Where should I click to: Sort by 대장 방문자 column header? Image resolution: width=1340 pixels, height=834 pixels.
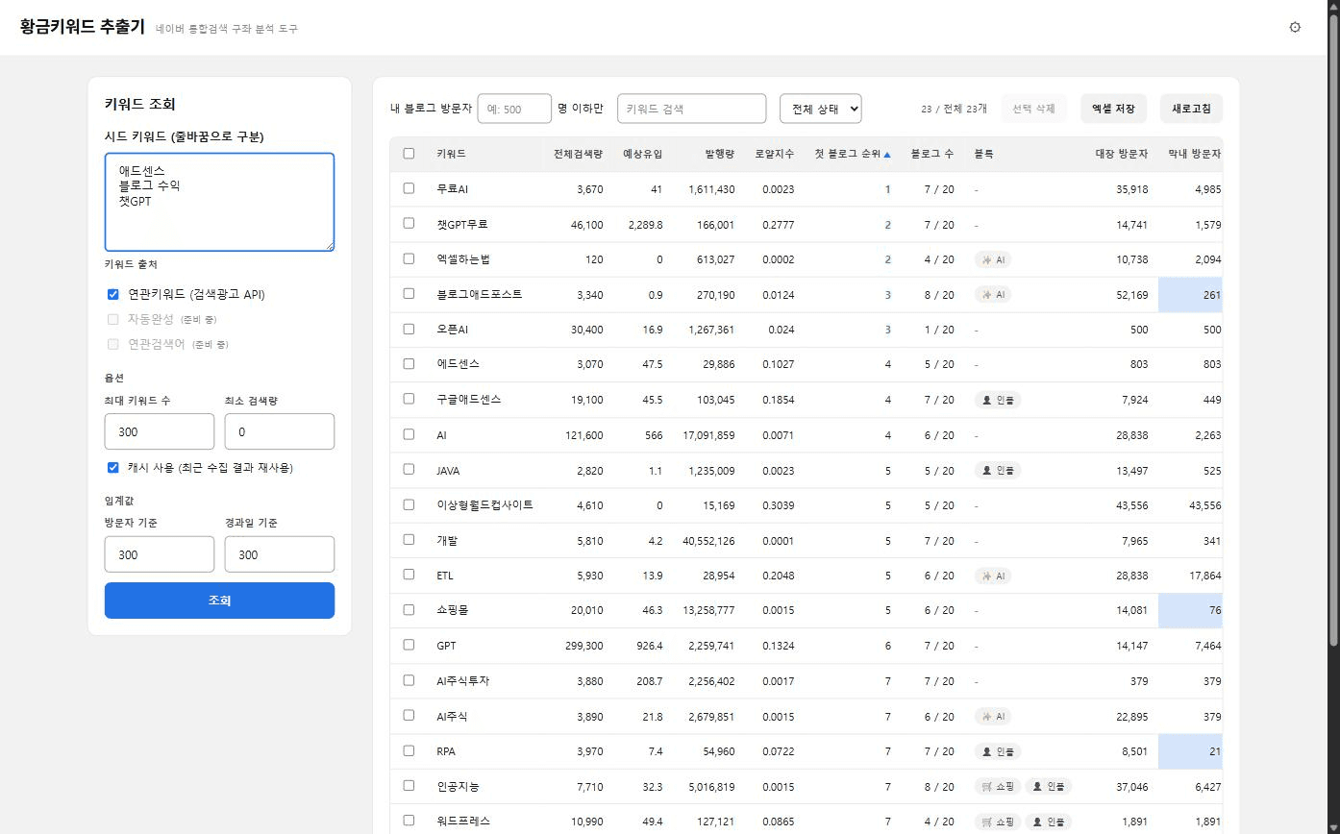click(x=1122, y=154)
